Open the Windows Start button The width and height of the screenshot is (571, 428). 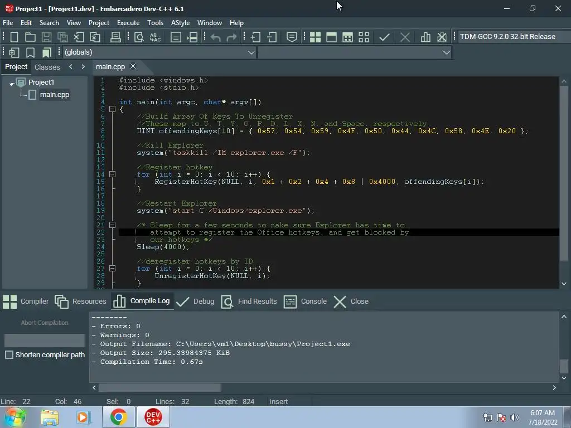pos(14,417)
